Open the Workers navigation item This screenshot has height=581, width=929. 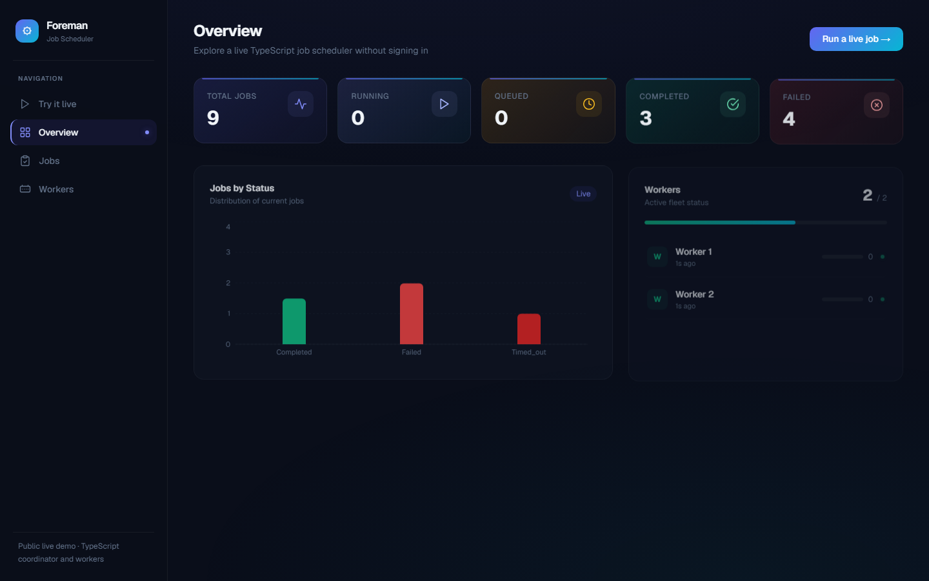pos(84,189)
